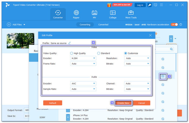Screen dimensions: 189x123
Task: Select Standard video quality option
Action: 99,53
